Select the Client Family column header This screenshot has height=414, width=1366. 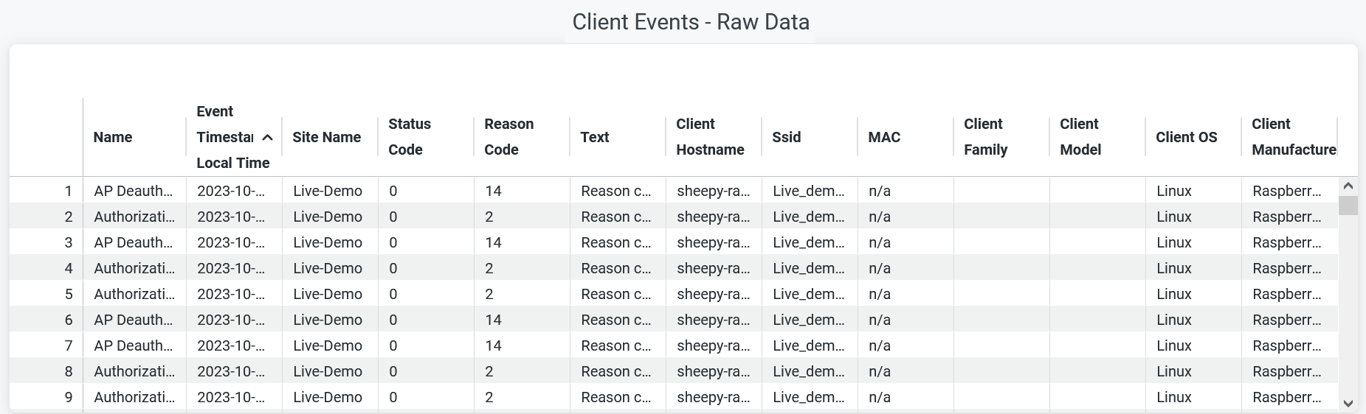(985, 137)
